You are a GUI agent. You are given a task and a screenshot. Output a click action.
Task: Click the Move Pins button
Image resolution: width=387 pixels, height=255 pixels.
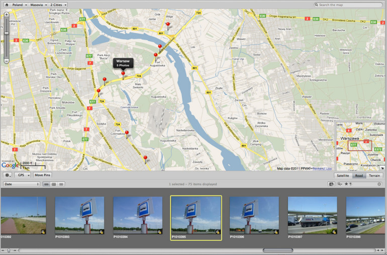point(42,175)
